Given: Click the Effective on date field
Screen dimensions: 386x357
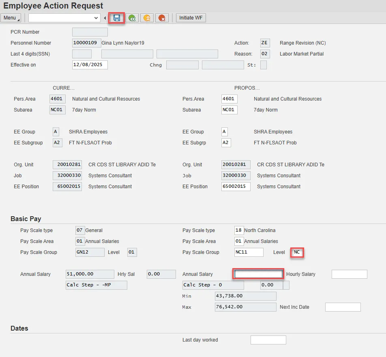Looking at the screenshot, I should pyautogui.click(x=90, y=65).
